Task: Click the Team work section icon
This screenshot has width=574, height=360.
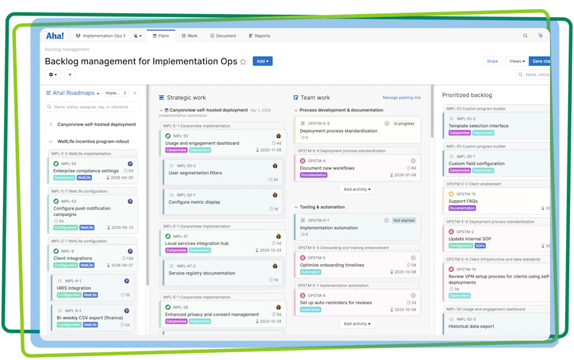Action: [296, 98]
